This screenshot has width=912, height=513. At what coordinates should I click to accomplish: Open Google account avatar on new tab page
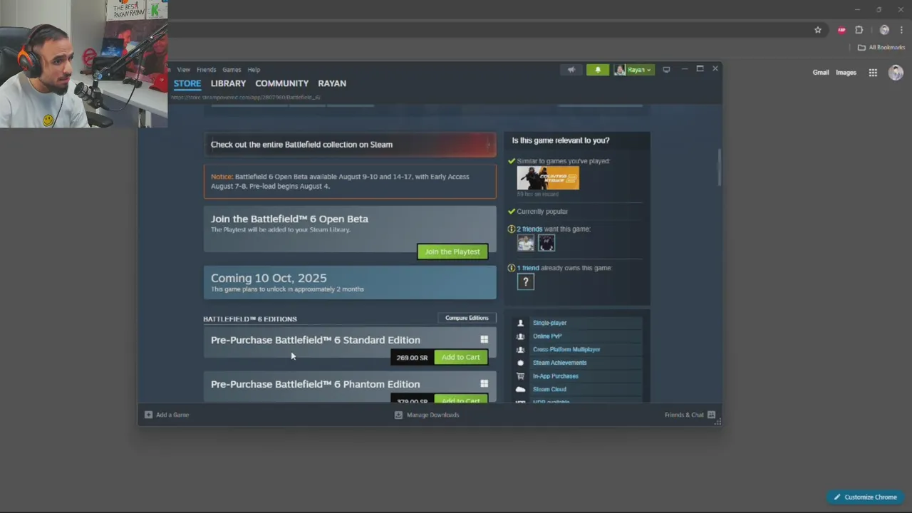(896, 73)
